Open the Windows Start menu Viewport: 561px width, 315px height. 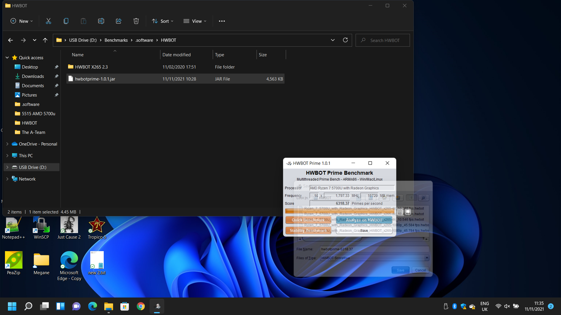coord(12,306)
